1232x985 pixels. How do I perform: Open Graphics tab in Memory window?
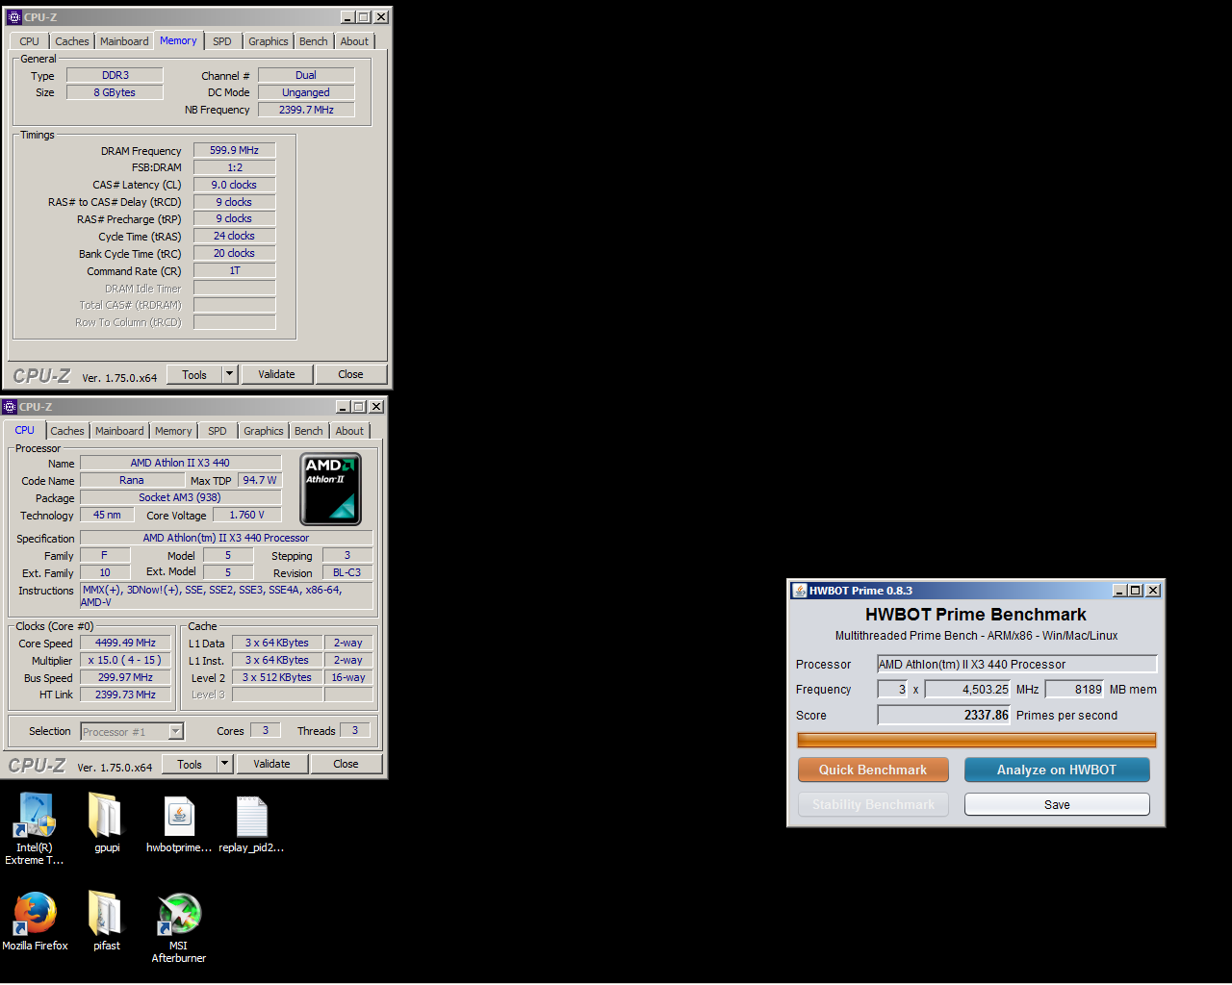tap(268, 41)
